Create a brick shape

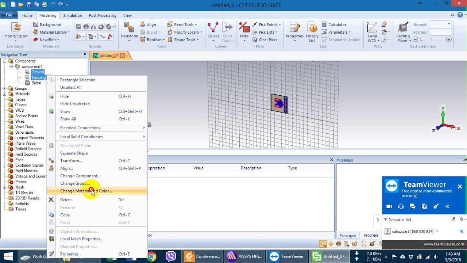(78, 27)
